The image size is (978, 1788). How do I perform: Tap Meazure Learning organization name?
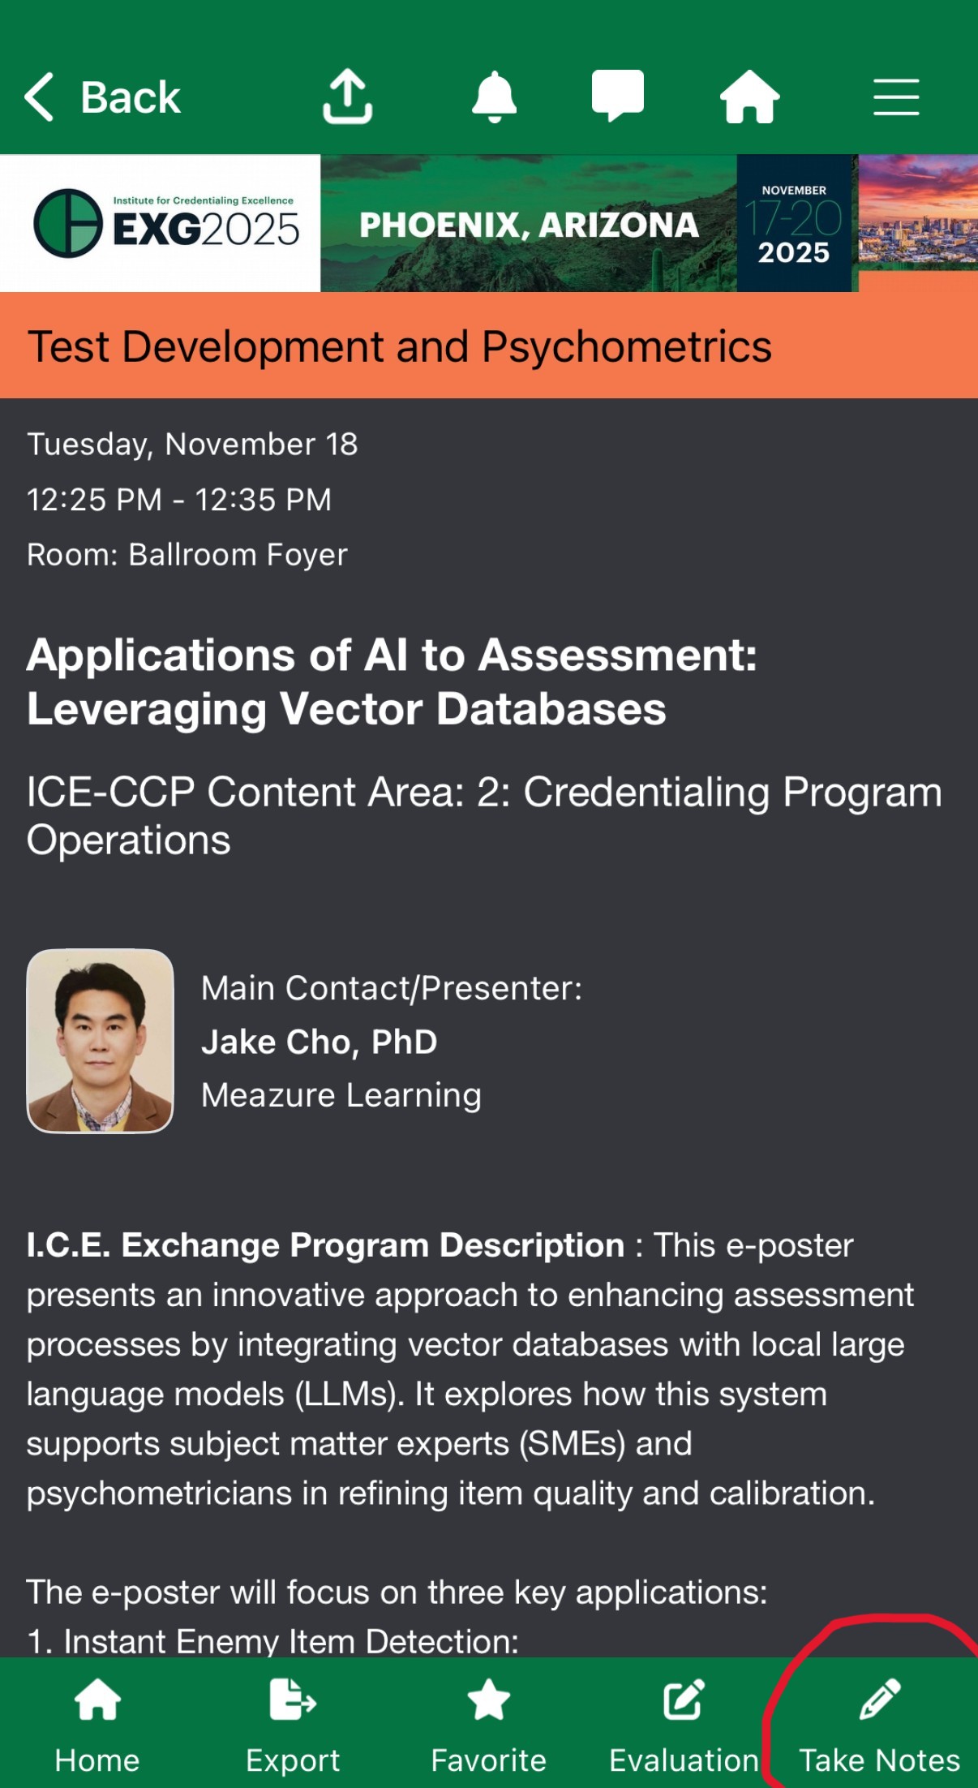point(341,1095)
